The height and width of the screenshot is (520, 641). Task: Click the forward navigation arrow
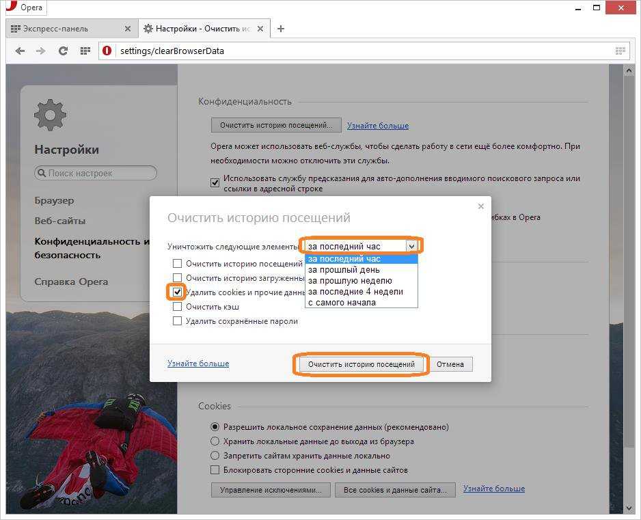pos(41,51)
